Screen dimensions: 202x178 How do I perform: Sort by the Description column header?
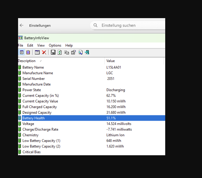[27, 61]
